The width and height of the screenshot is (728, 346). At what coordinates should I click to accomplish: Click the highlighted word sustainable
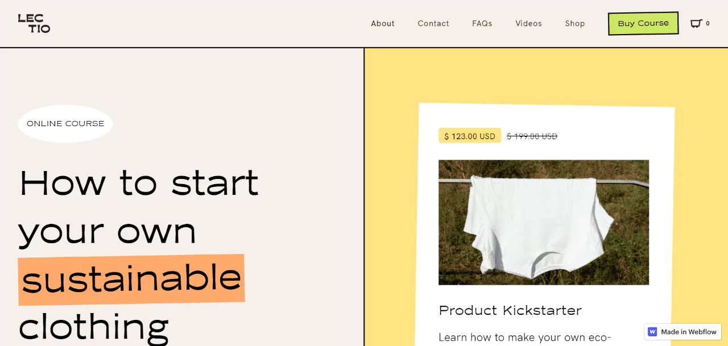131,278
